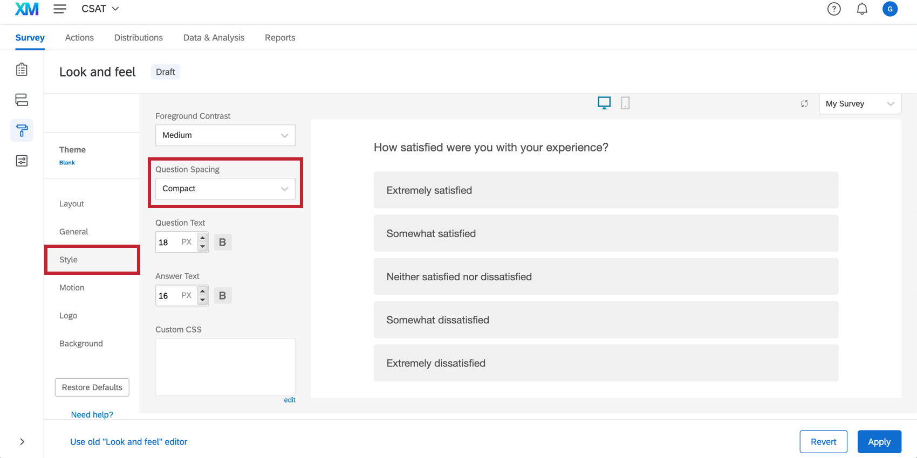
Task: Select the Extremely satisfied answer choice
Action: pos(606,190)
